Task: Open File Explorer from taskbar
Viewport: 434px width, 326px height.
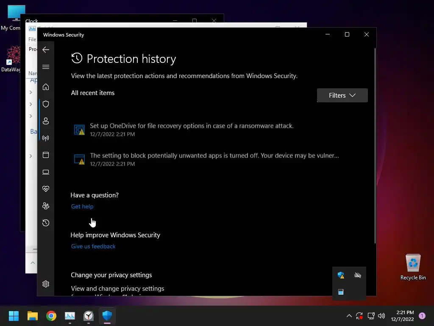Action: tap(32, 316)
